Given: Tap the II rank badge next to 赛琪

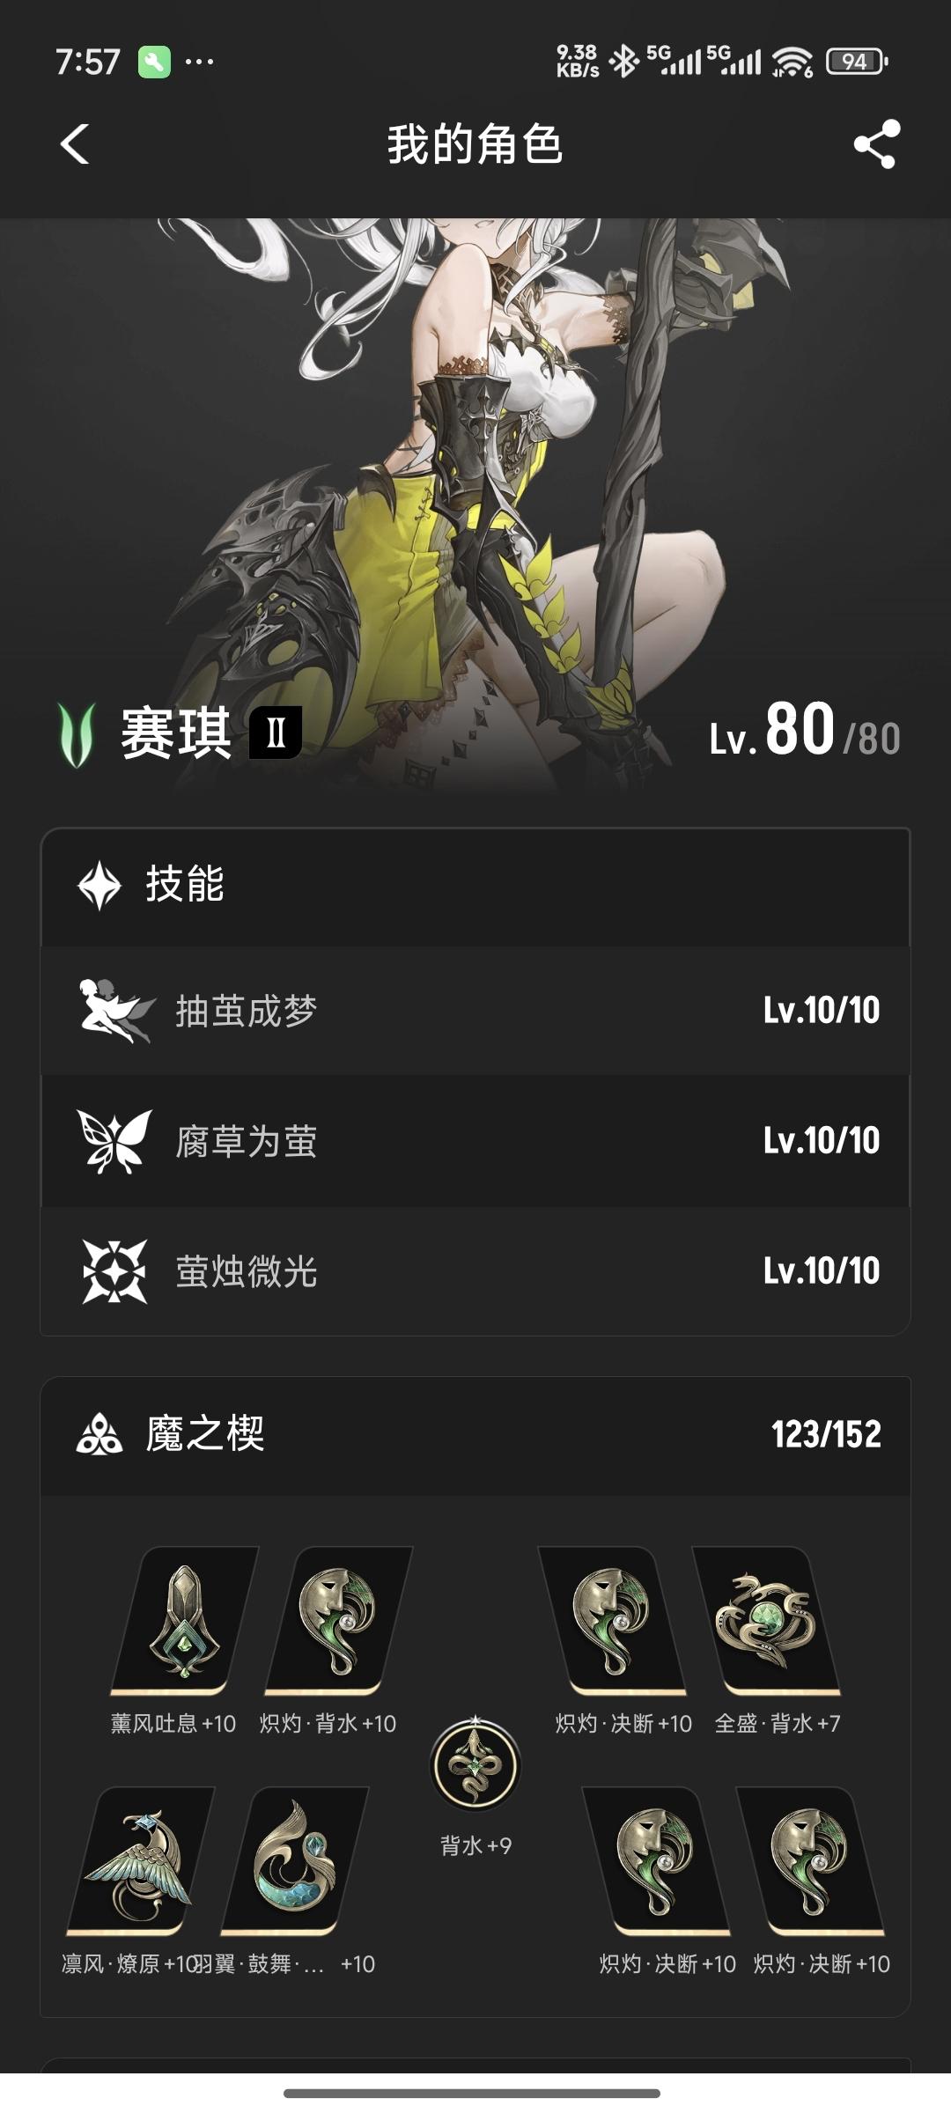Looking at the screenshot, I should (276, 733).
